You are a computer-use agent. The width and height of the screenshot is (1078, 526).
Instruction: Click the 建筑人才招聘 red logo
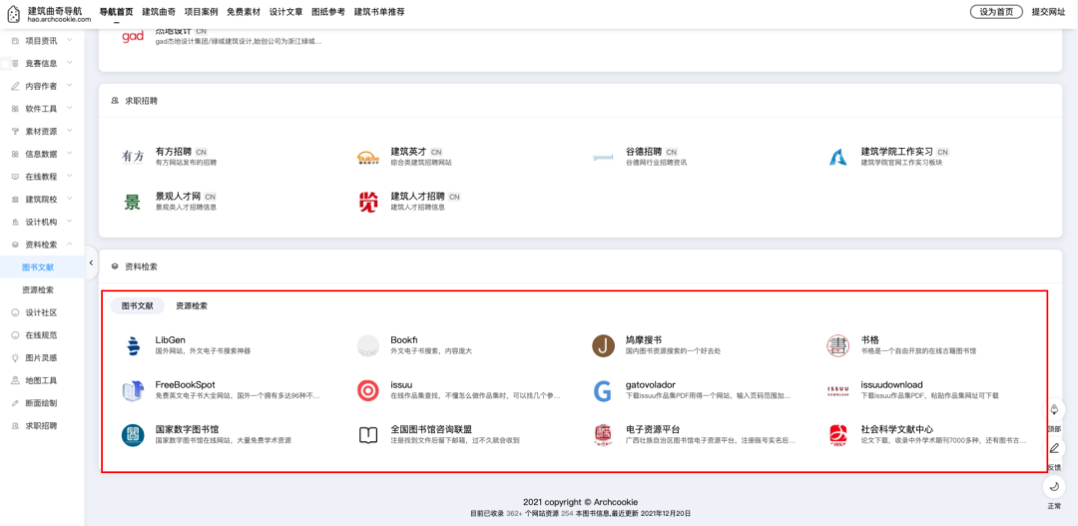coord(368,202)
